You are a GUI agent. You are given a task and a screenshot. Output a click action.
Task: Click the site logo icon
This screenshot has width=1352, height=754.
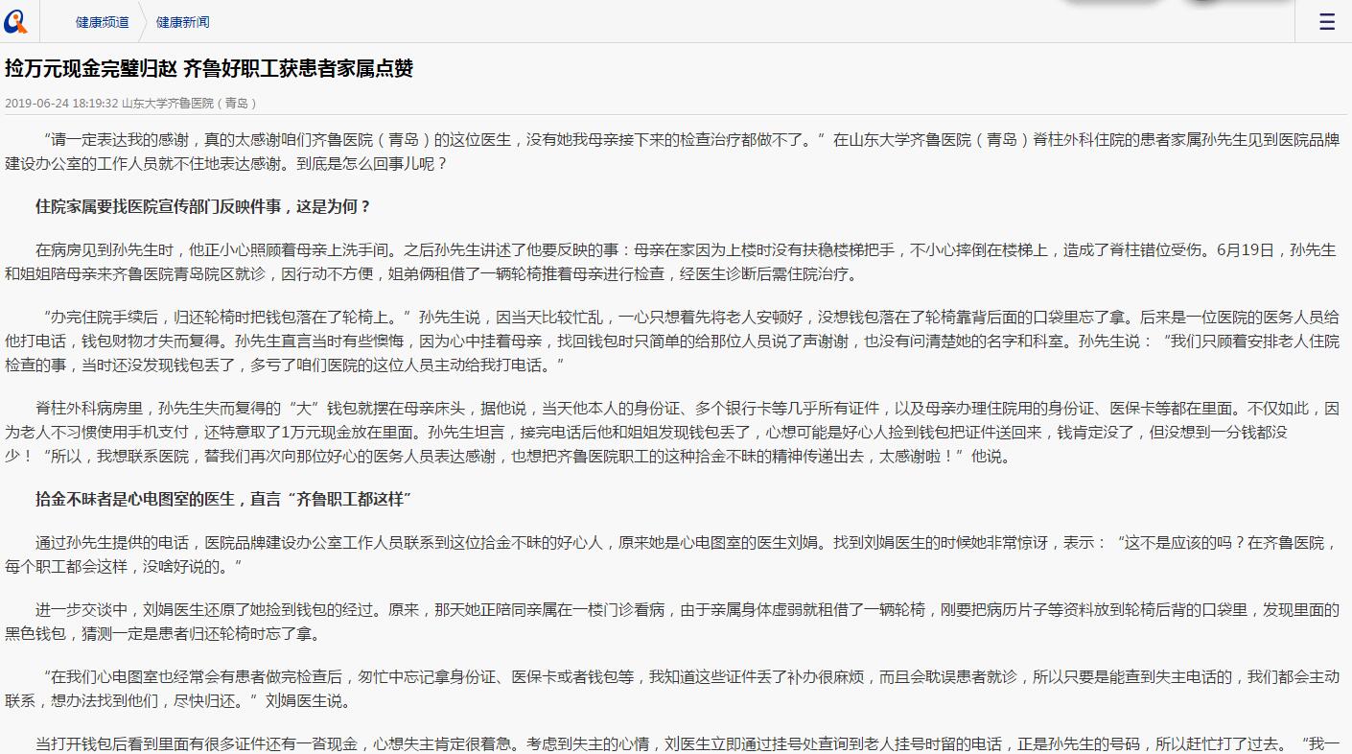[16, 20]
